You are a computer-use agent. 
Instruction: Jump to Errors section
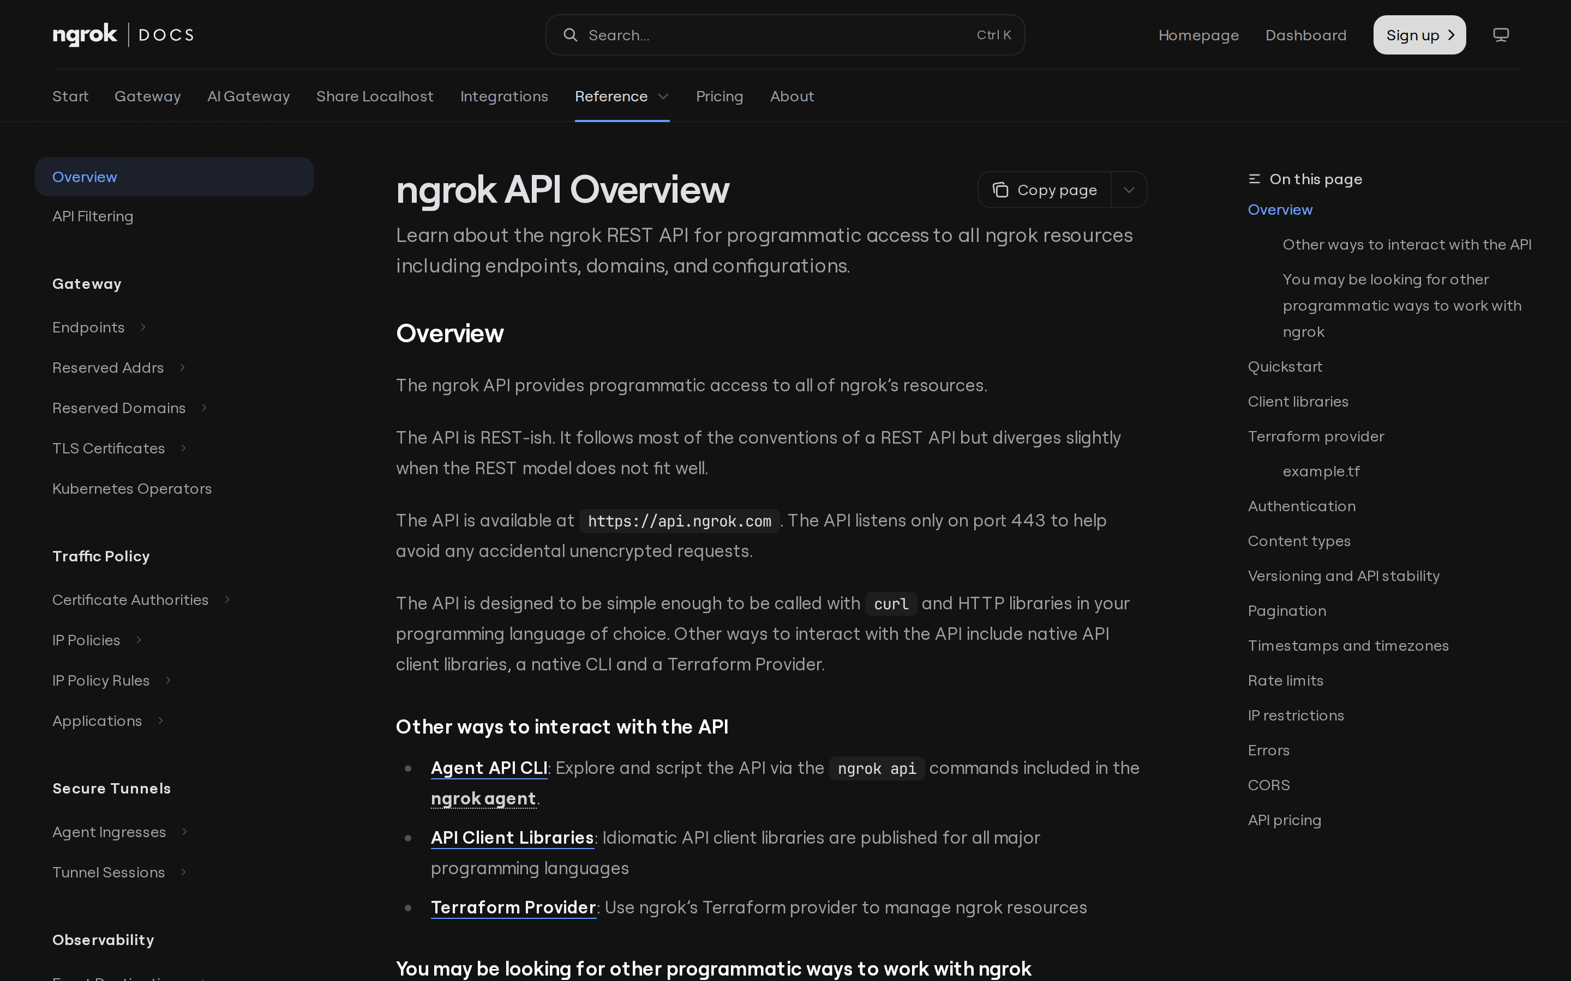coord(1268,750)
